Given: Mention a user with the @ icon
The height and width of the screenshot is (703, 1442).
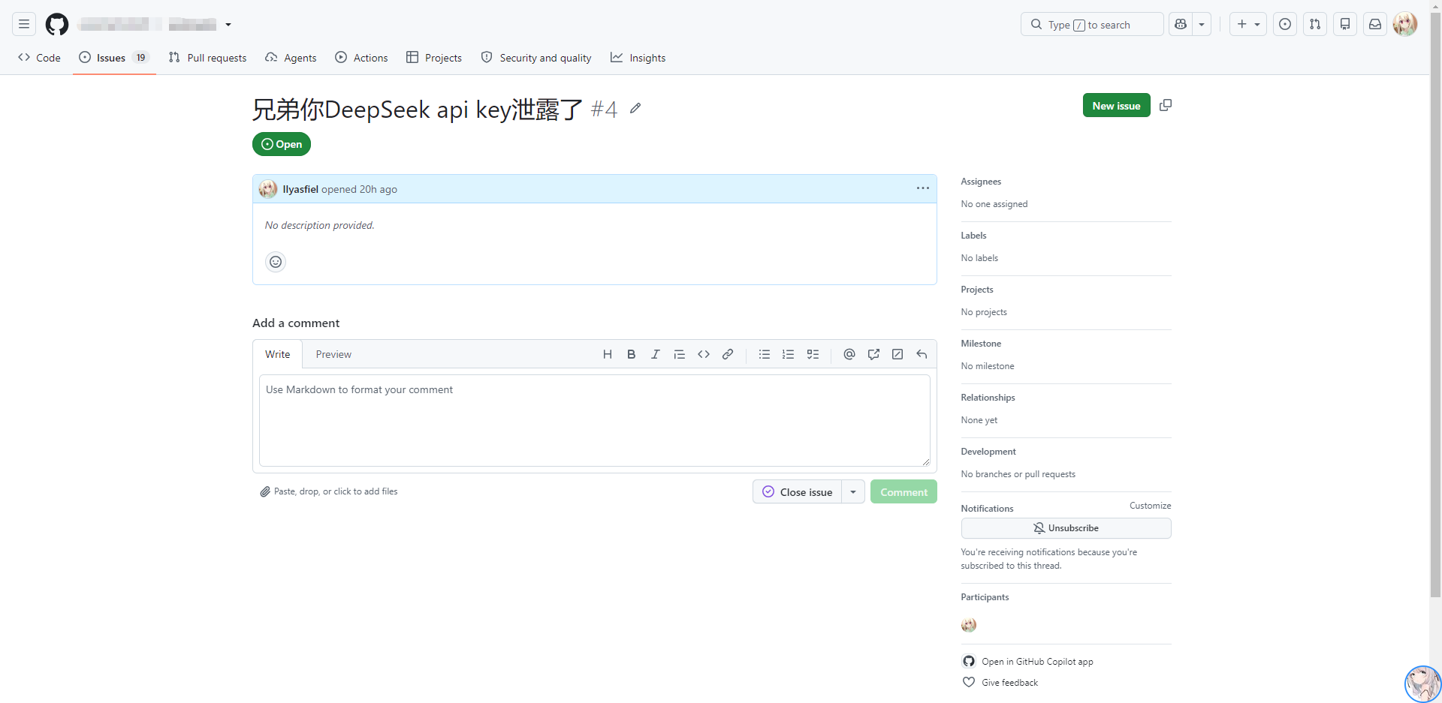Looking at the screenshot, I should tap(849, 354).
